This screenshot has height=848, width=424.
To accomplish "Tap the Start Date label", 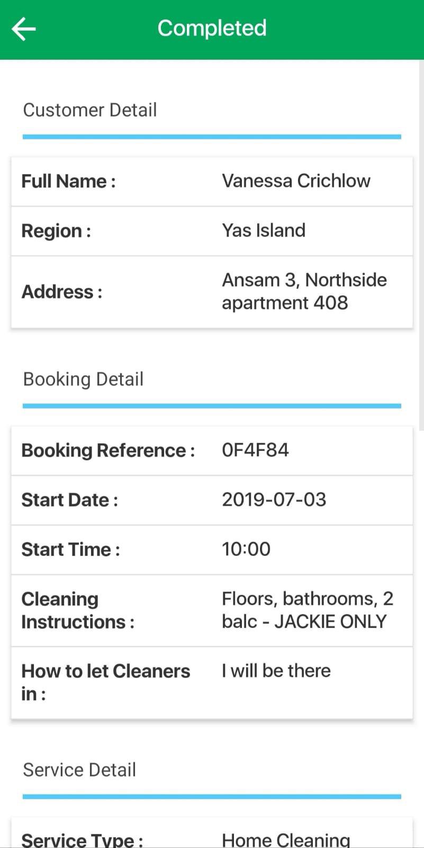I will tap(69, 500).
